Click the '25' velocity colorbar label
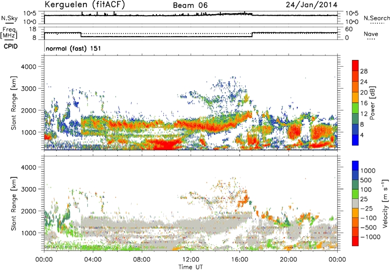This screenshot has width=390, height=270. click(364, 199)
